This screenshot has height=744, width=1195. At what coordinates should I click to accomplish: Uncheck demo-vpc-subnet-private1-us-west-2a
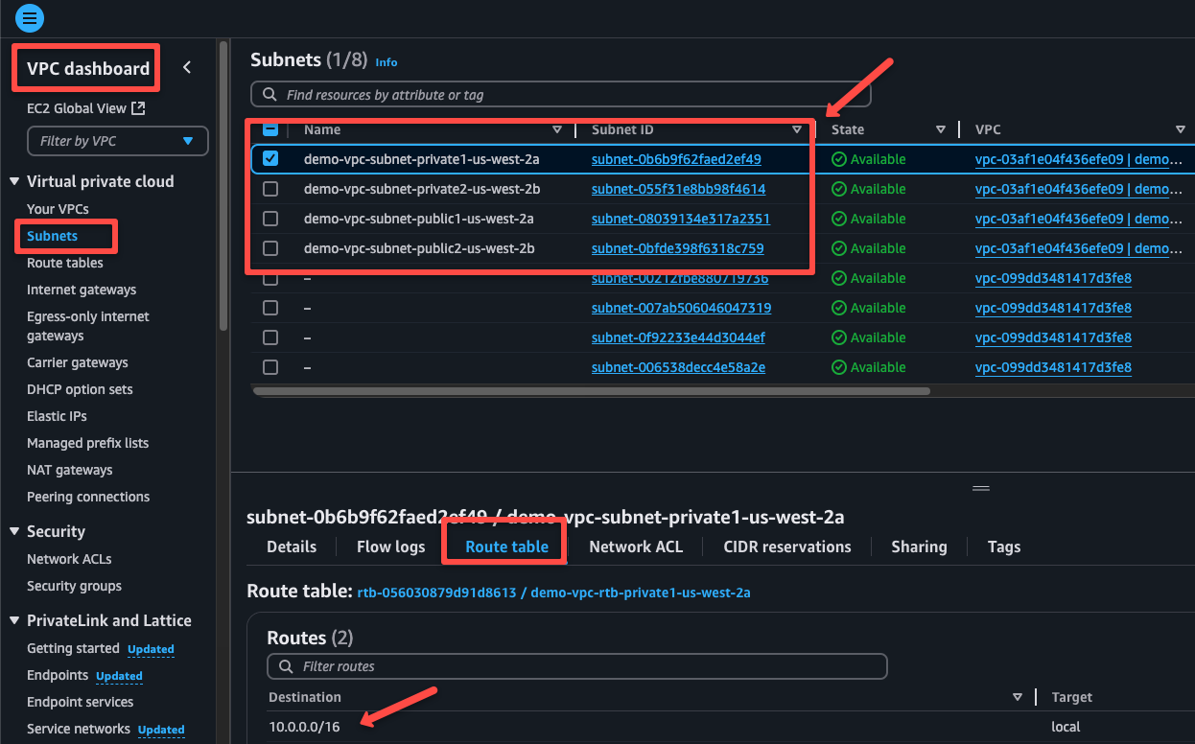click(270, 159)
